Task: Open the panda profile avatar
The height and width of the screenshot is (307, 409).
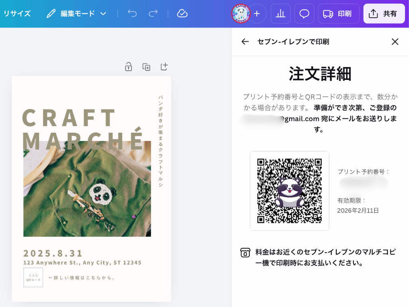Action: point(240,13)
